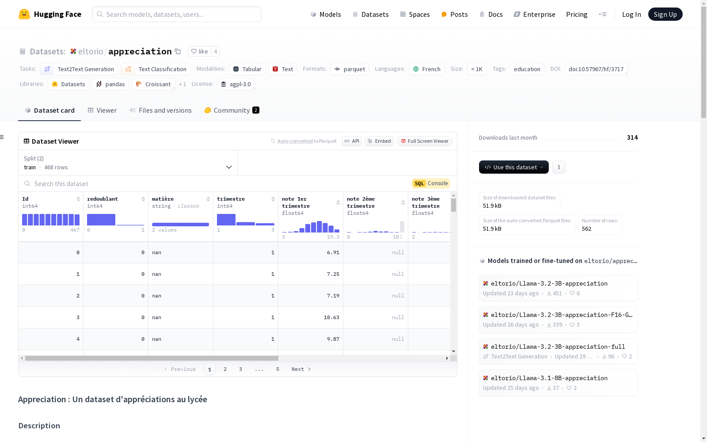Sort the note 1er trimestre column
The image size is (707, 442).
point(338,202)
